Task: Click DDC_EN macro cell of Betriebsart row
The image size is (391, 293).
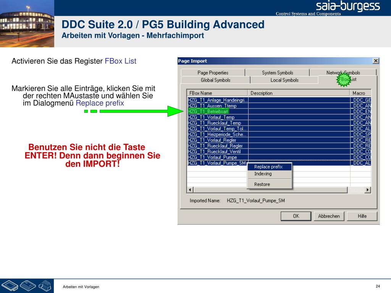Action: (x=361, y=111)
